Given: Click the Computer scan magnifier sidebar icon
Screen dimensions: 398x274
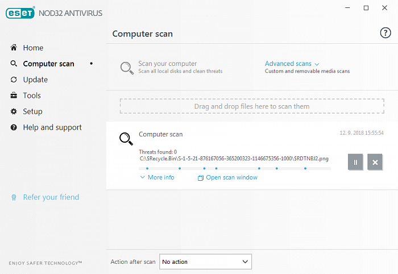Looking at the screenshot, I should tap(14, 64).
